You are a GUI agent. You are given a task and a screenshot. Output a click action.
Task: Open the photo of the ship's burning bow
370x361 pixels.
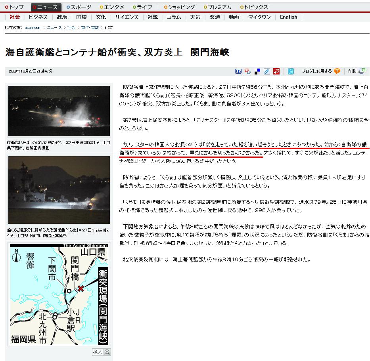click(59, 190)
